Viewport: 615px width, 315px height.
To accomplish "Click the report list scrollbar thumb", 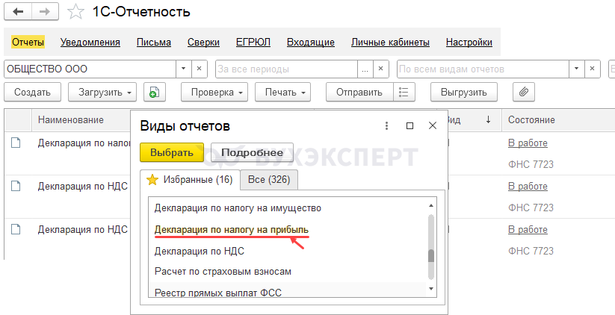I will (x=431, y=255).
